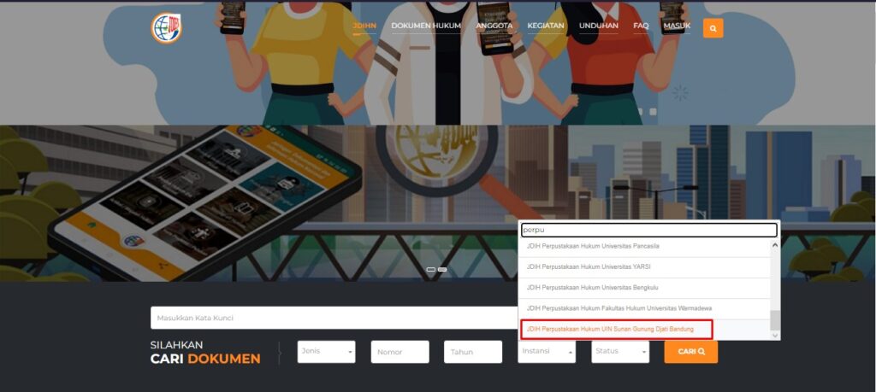
Task: Go to the first carousel slide indicator
Action: coord(431,269)
